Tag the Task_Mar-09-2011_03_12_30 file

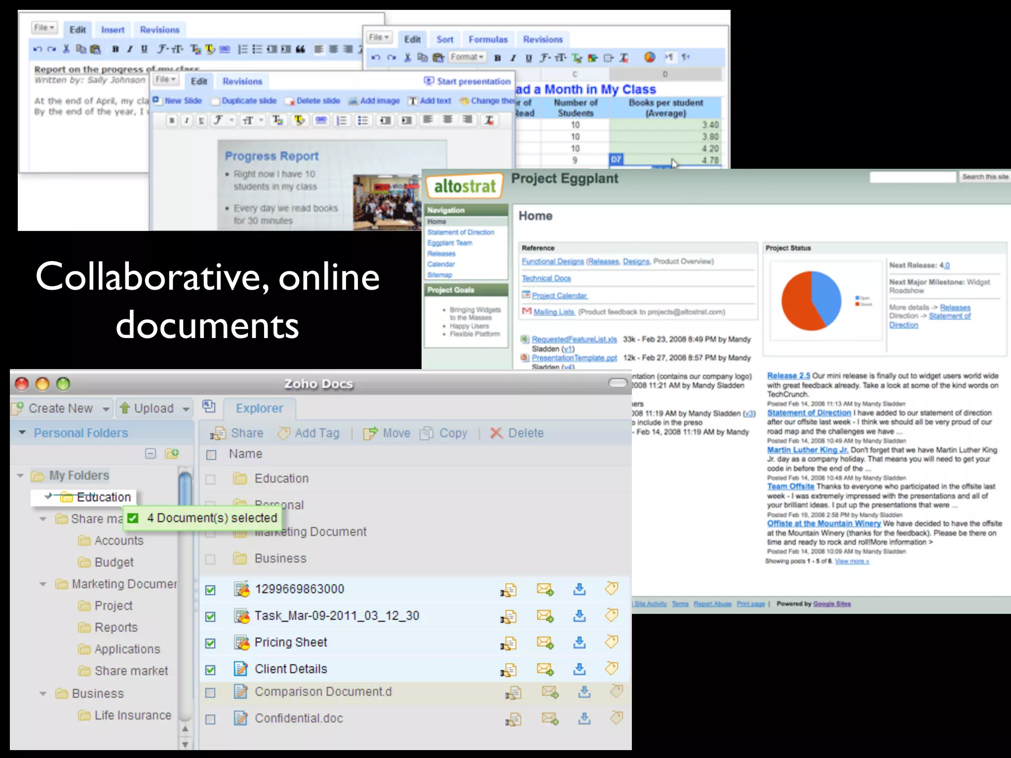tap(612, 615)
